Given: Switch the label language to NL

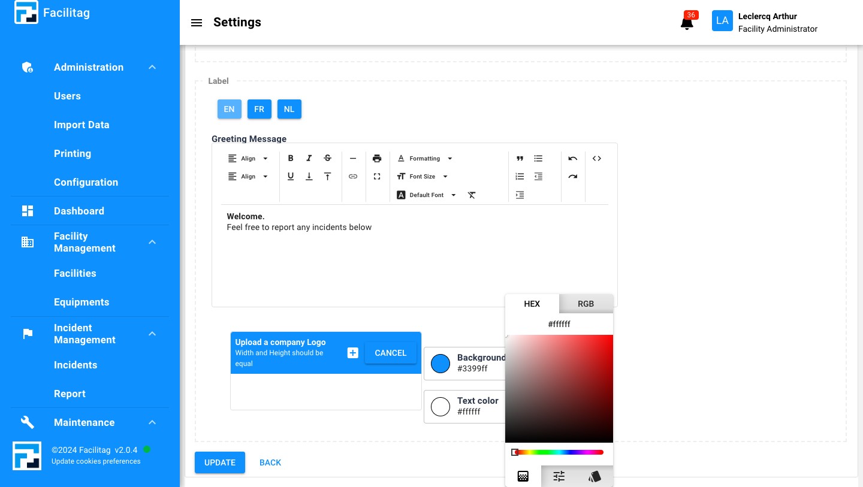Looking at the screenshot, I should (289, 109).
